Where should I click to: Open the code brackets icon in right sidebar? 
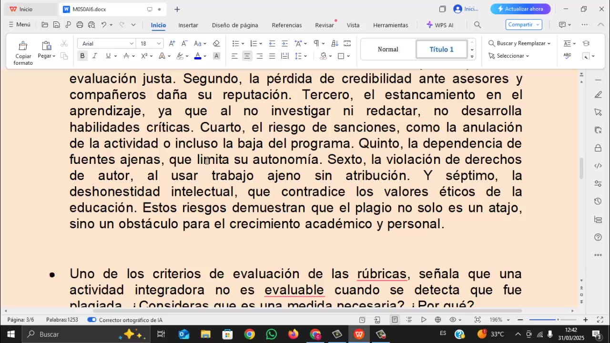598,166
